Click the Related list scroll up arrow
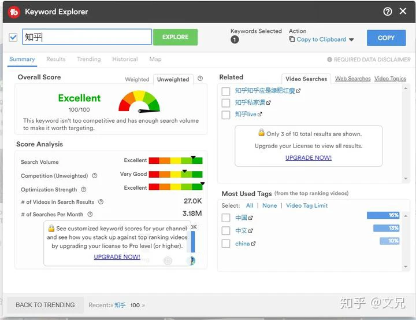 tap(406, 88)
